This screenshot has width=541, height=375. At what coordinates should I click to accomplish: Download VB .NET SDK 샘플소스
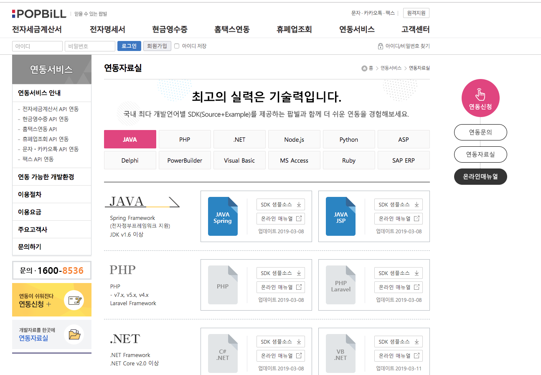[399, 342]
